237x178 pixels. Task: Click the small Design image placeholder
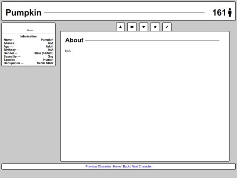click(30, 30)
